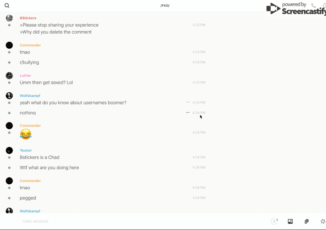Click the paperclip attachment icon
The height and width of the screenshot is (230, 326).
click(x=307, y=221)
